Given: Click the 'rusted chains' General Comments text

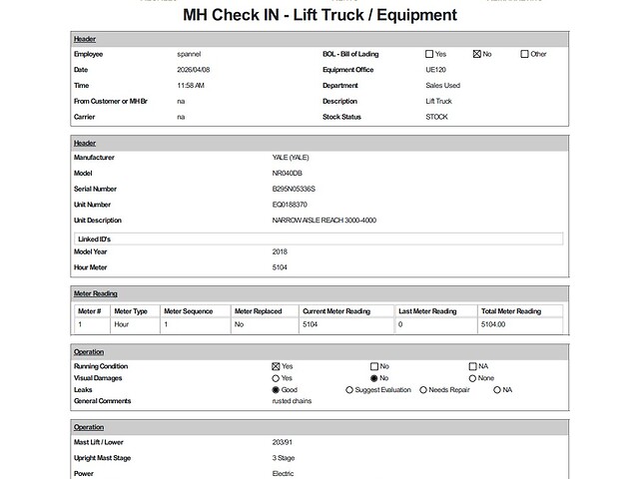Looking at the screenshot, I should pos(292,401).
